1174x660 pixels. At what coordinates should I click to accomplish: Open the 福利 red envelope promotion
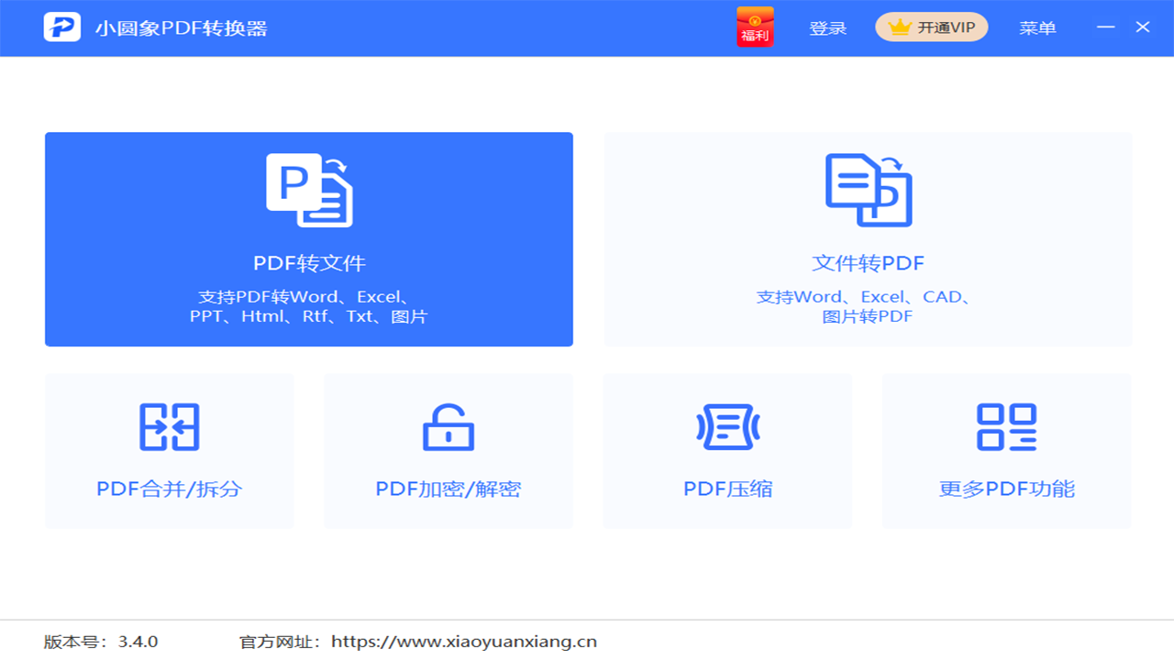click(x=754, y=27)
